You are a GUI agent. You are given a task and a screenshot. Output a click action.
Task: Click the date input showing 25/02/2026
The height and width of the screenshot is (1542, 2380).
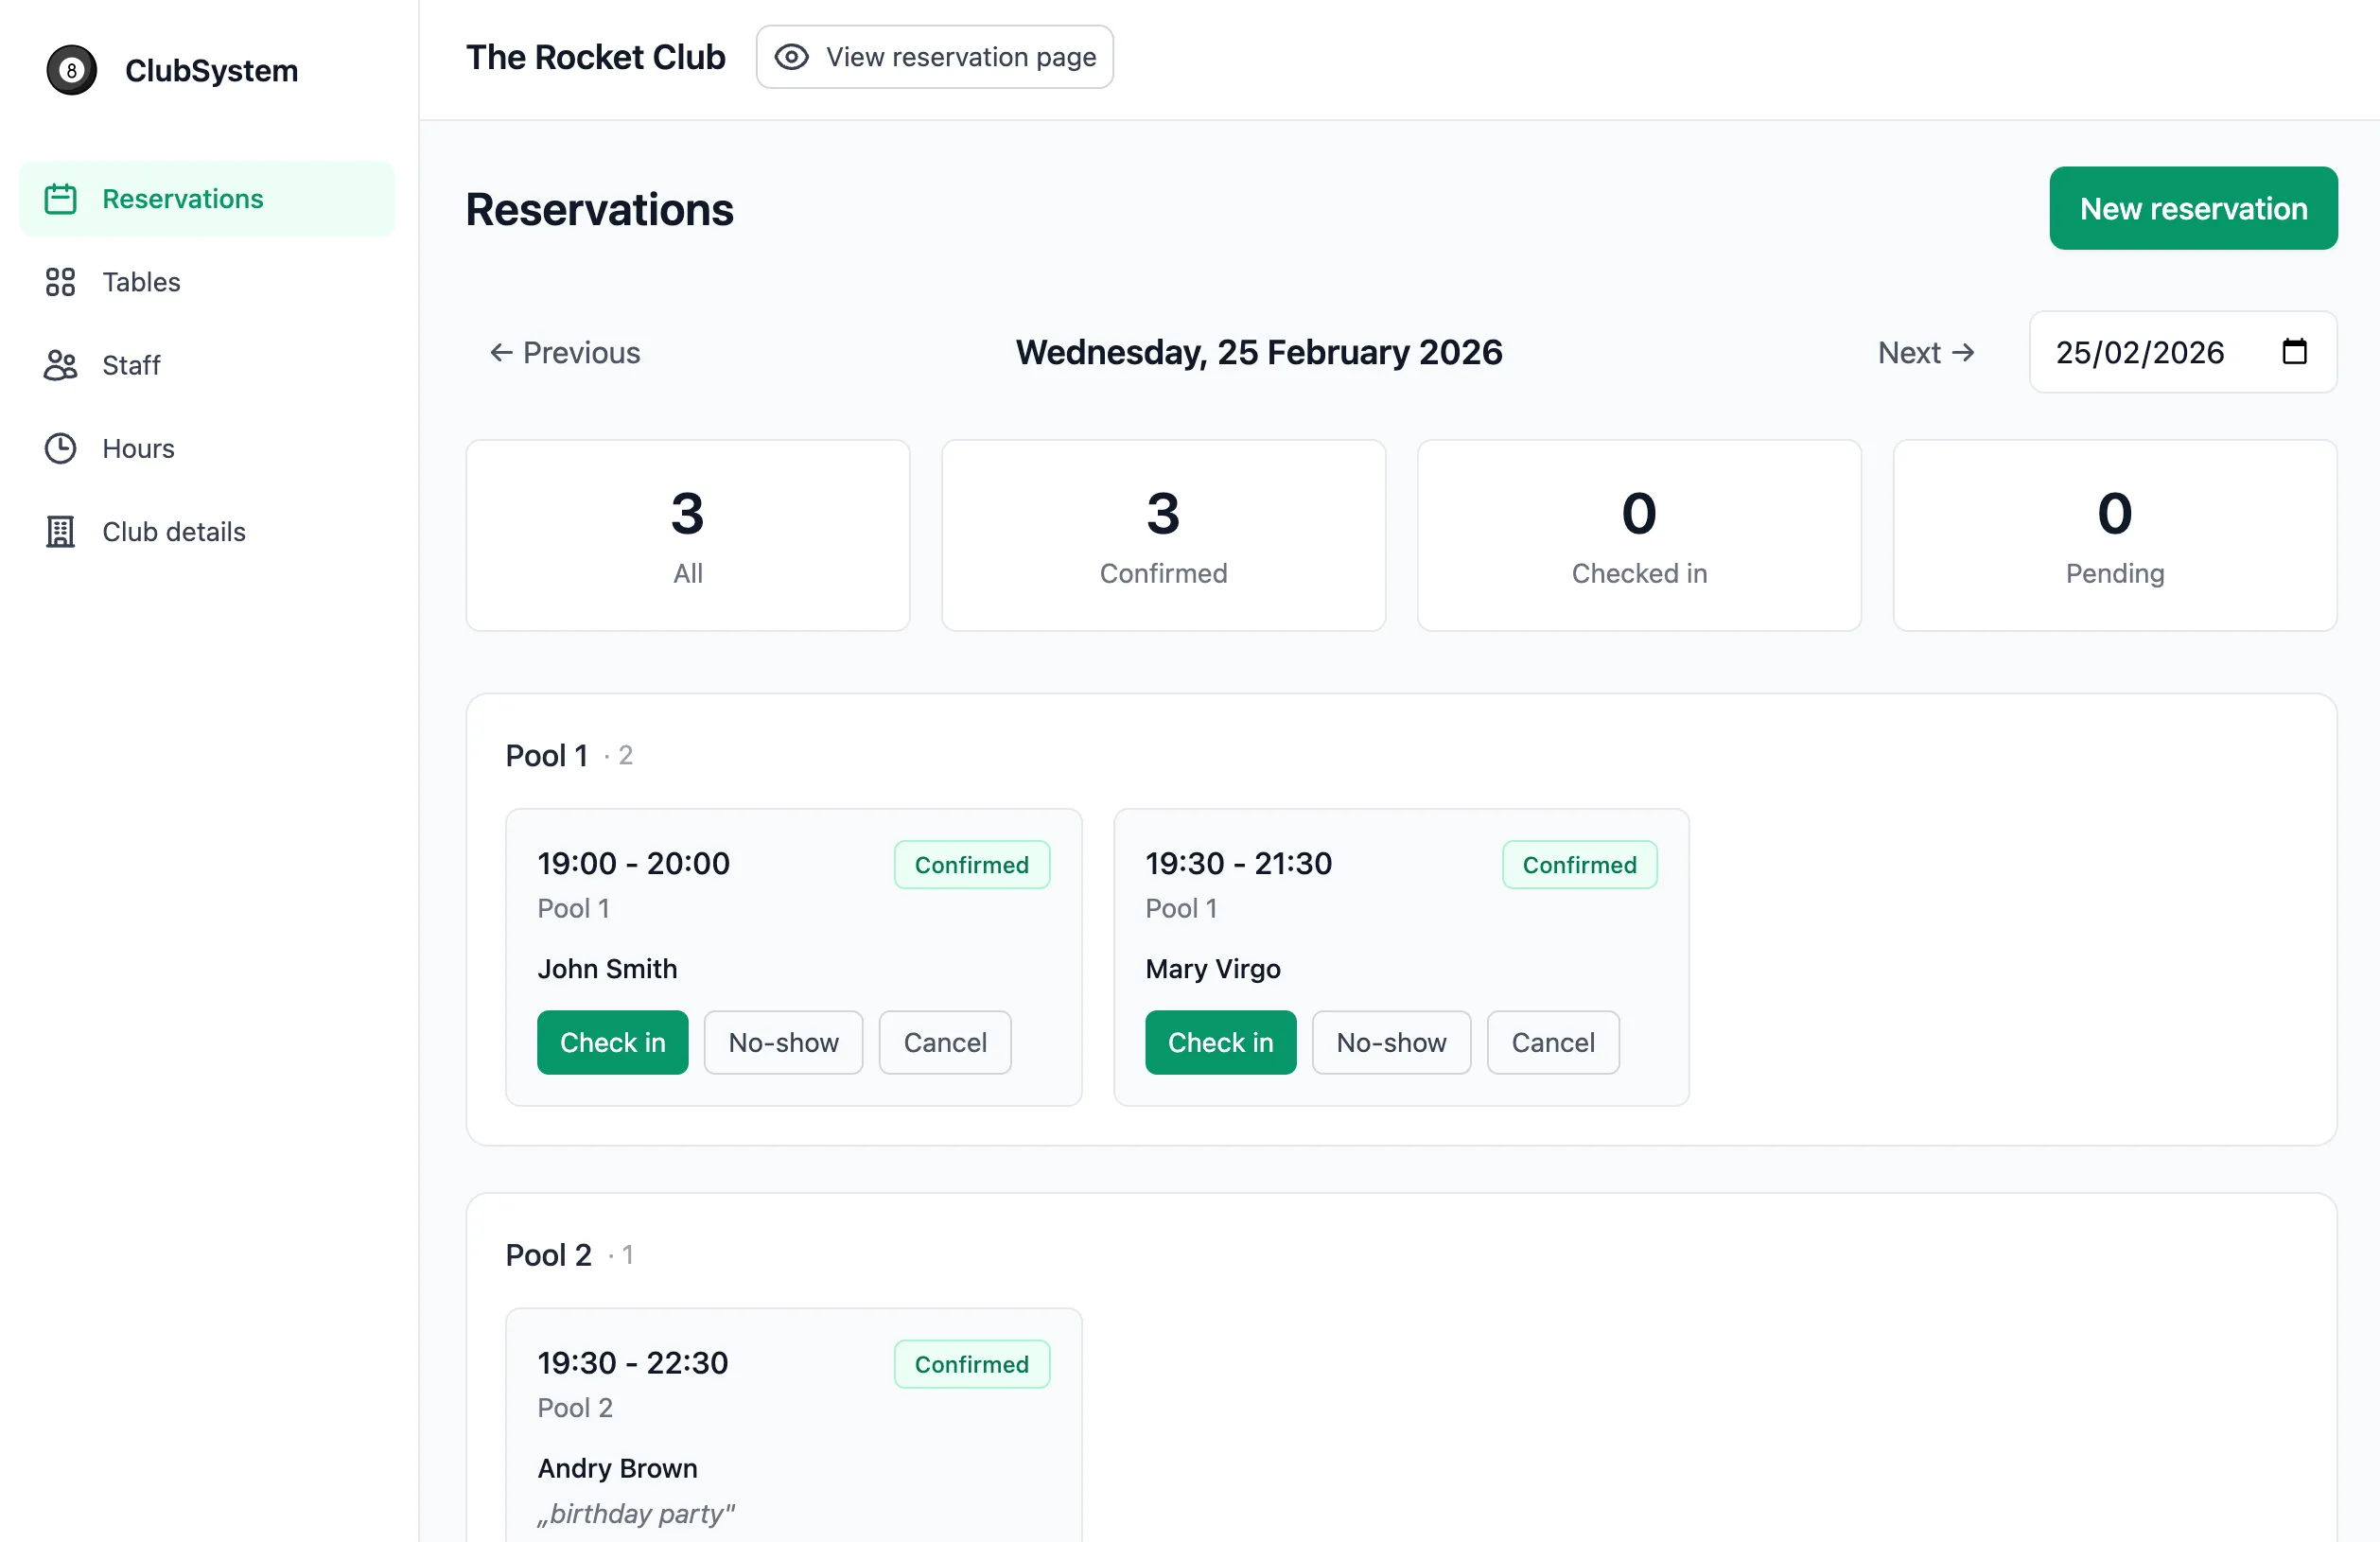pos(2140,351)
